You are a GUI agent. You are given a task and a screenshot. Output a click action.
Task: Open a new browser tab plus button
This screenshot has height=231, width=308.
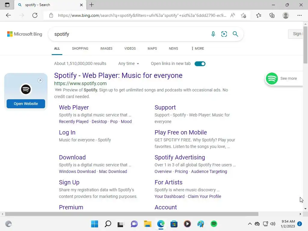point(91,5)
